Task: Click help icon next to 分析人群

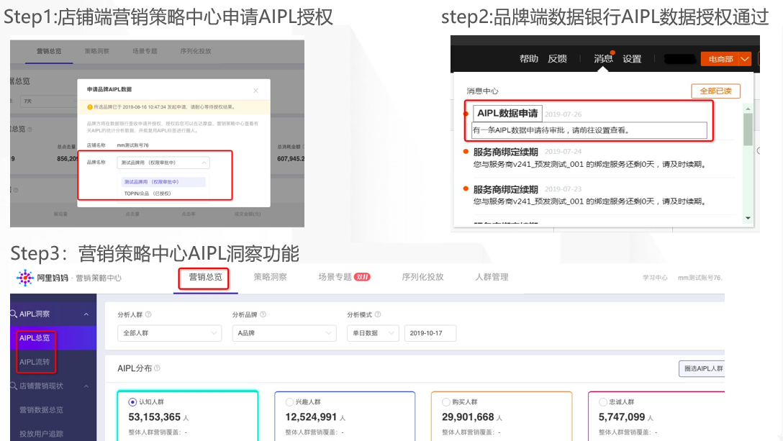Action: tap(148, 314)
